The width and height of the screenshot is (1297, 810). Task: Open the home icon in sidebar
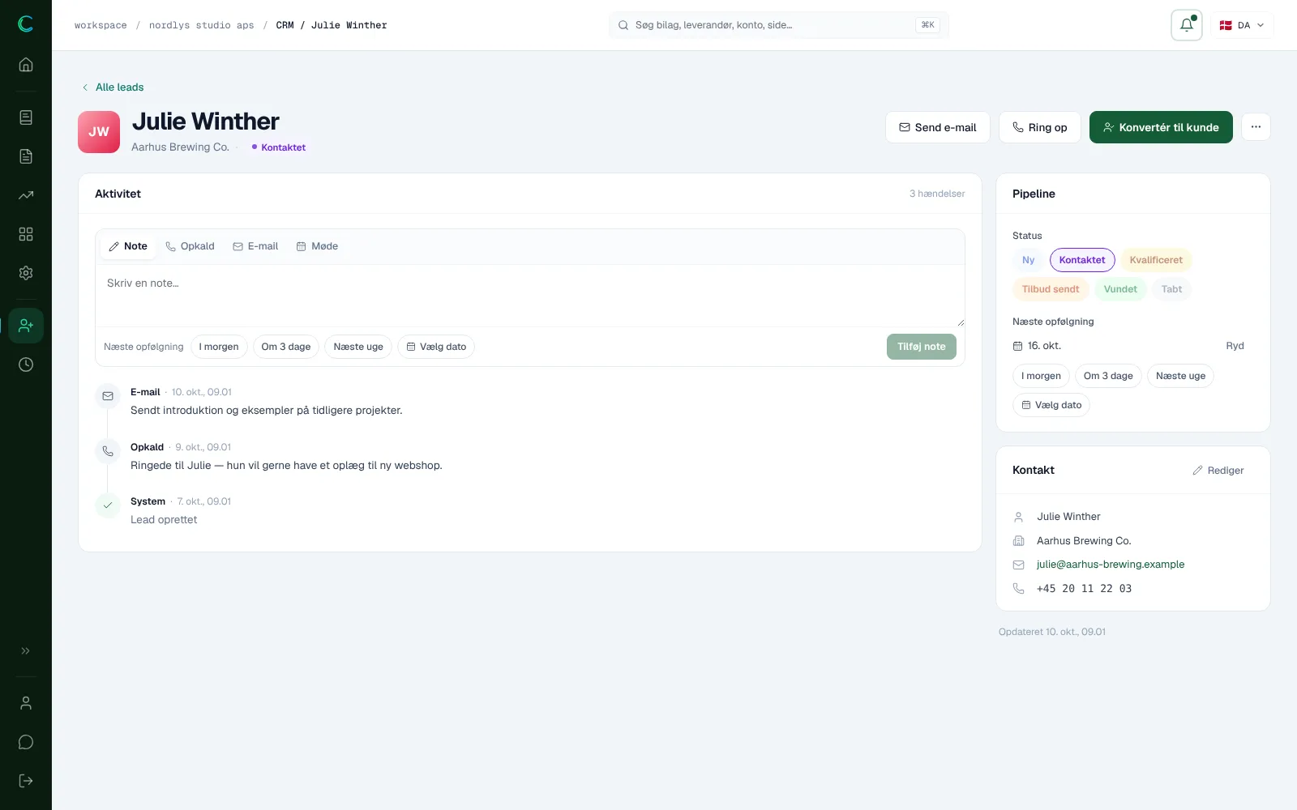coord(26,65)
